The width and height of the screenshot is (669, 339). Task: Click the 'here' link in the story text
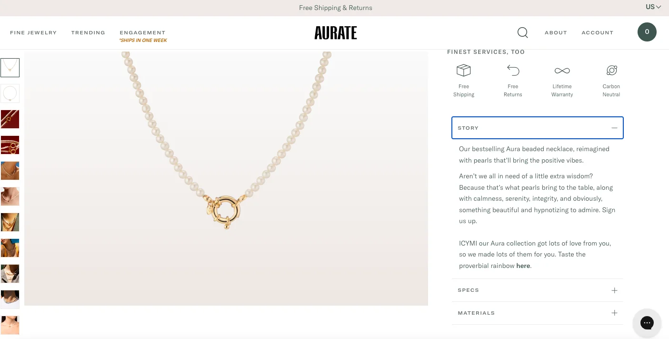[523, 266]
